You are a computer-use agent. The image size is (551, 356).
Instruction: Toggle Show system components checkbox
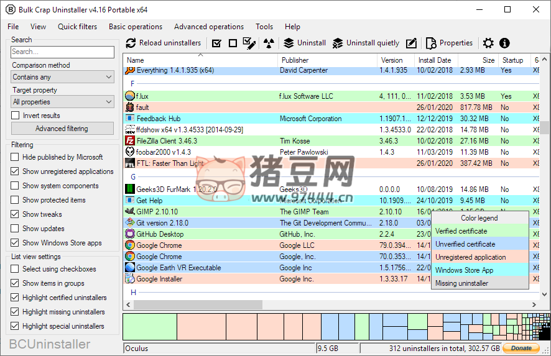(16, 186)
